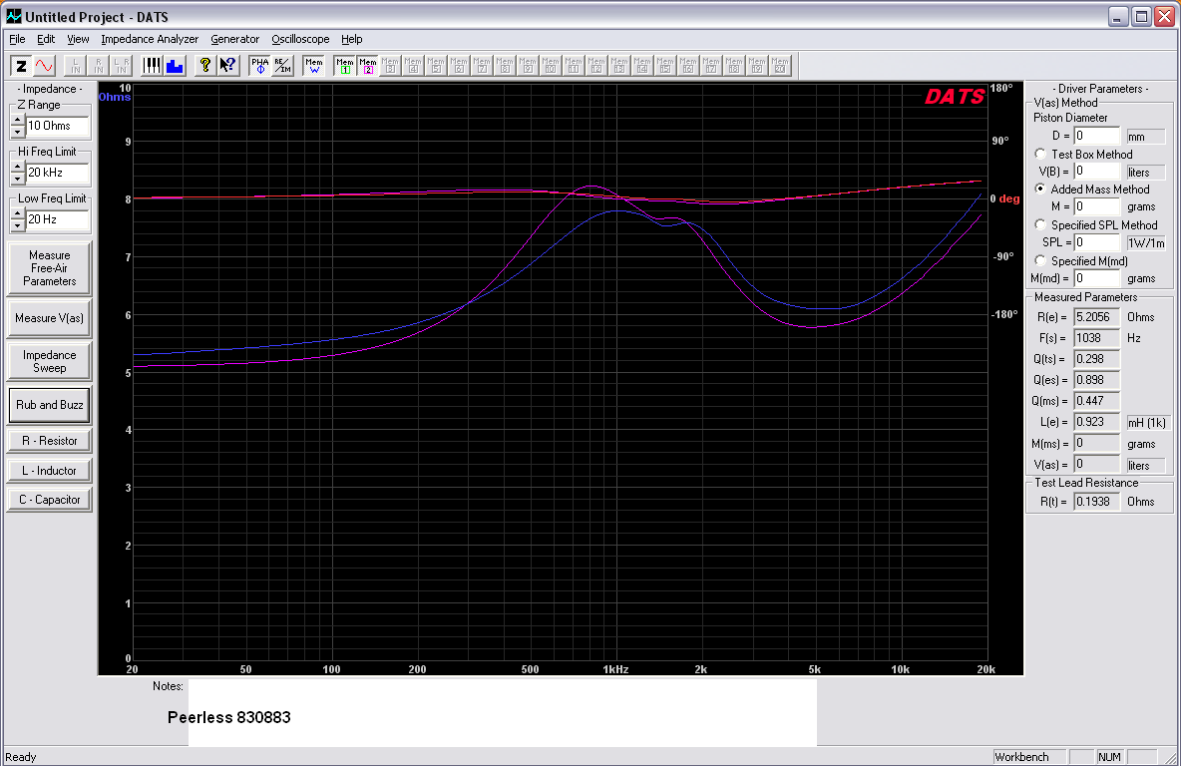This screenshot has height=766, width=1181.
Task: Select the Specified M(md) radio button
Action: click(1040, 260)
